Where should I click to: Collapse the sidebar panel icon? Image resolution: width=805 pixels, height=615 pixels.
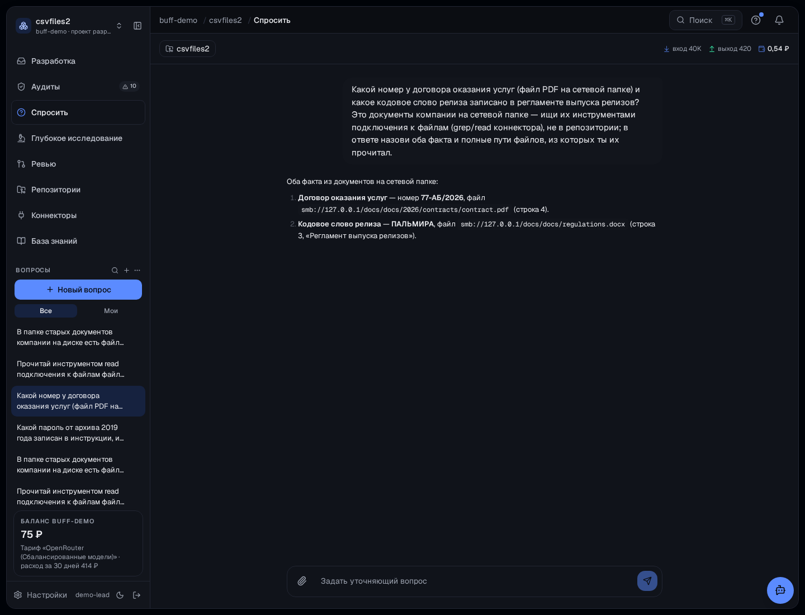pyautogui.click(x=138, y=26)
